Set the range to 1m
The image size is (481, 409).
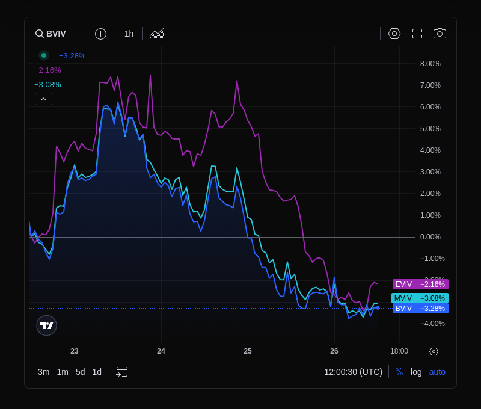pyautogui.click(x=63, y=372)
